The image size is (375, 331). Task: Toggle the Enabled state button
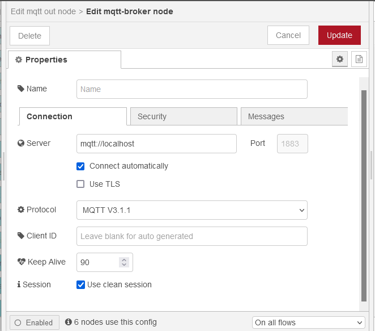pos(34,322)
